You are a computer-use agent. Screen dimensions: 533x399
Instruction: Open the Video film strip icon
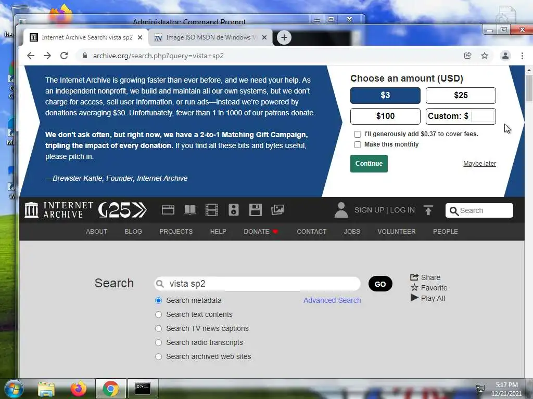[x=212, y=210]
